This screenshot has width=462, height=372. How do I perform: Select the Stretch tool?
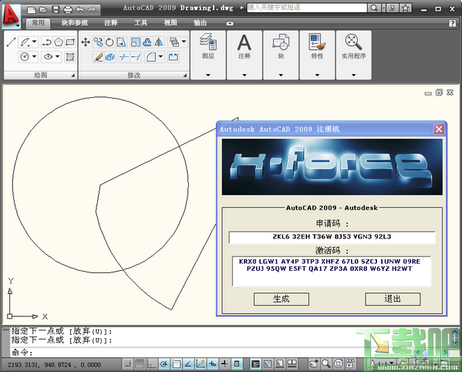click(122, 42)
